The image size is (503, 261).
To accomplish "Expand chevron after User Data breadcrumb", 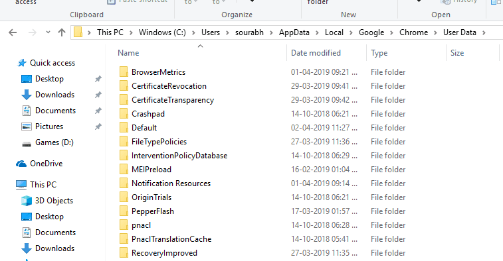I will tap(484, 32).
